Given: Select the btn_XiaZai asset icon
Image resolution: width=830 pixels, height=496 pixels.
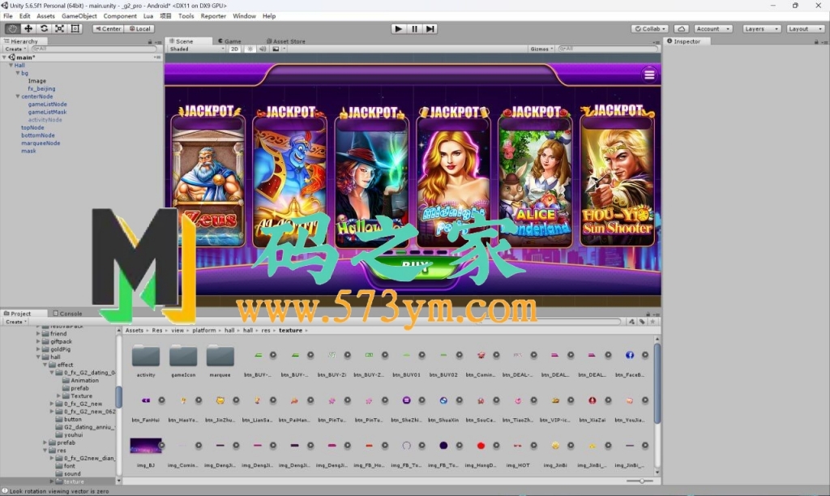Looking at the screenshot, I should click(x=592, y=400).
